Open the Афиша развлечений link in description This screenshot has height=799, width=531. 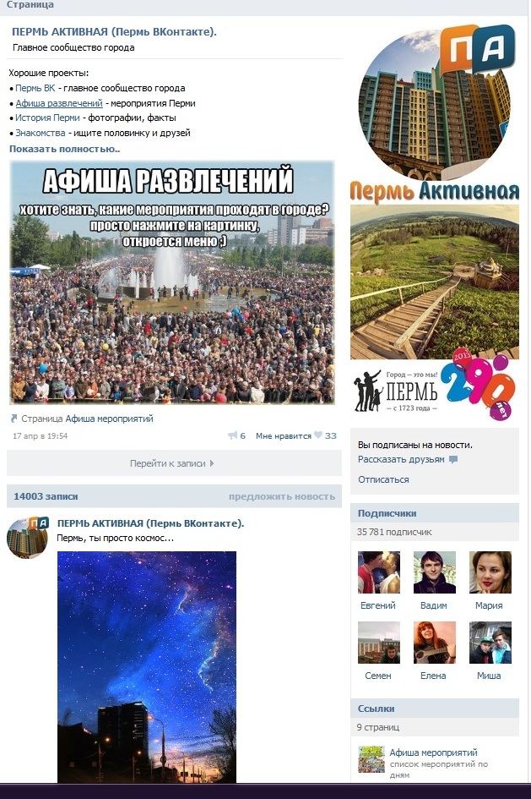coord(59,103)
